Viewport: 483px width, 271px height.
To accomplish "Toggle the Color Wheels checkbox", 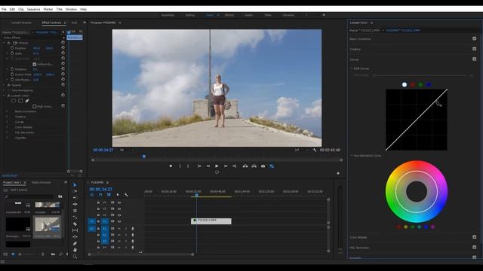I will click(475, 237).
